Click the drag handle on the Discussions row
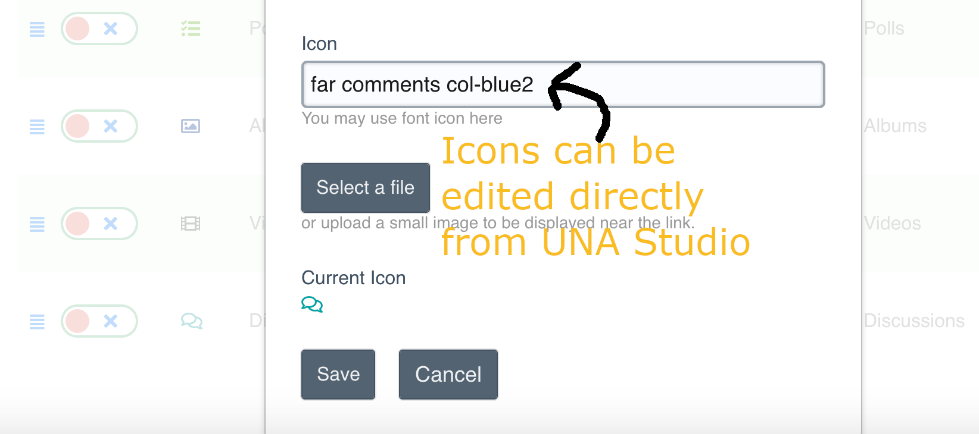This screenshot has width=979, height=434. (x=37, y=322)
